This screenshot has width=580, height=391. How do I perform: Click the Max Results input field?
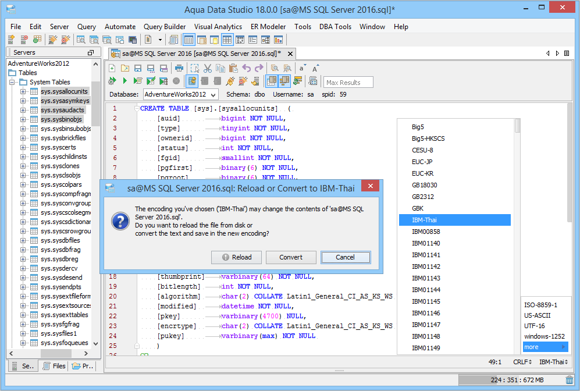pos(348,82)
